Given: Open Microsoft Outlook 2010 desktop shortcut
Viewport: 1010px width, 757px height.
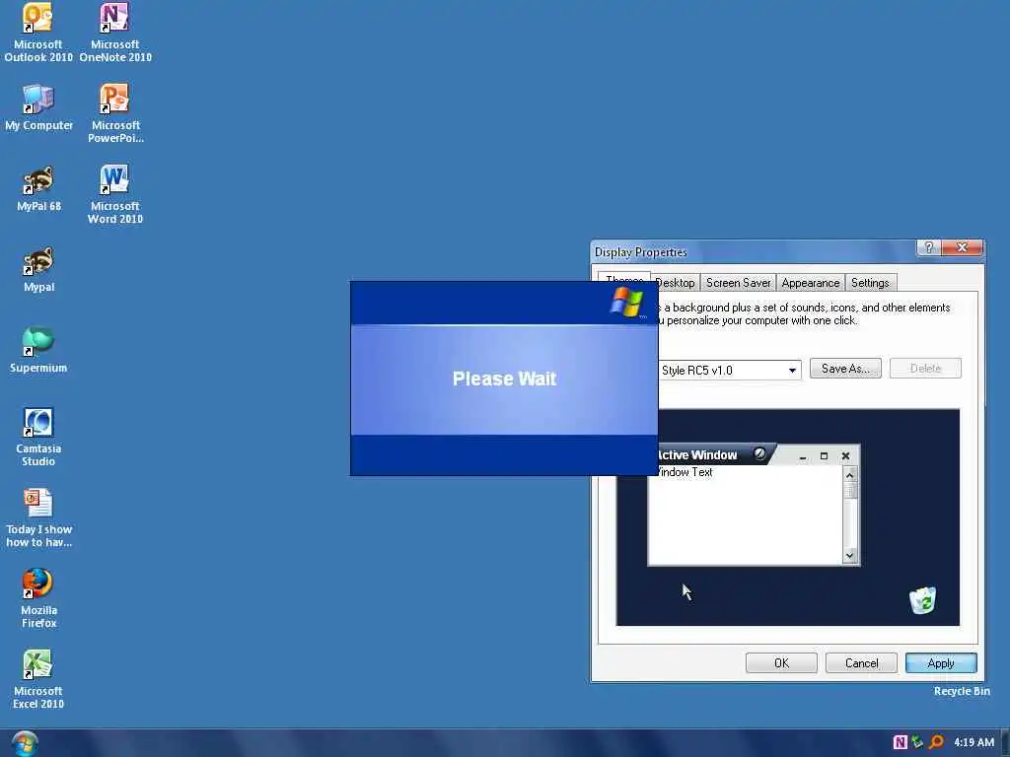Looking at the screenshot, I should [38, 33].
